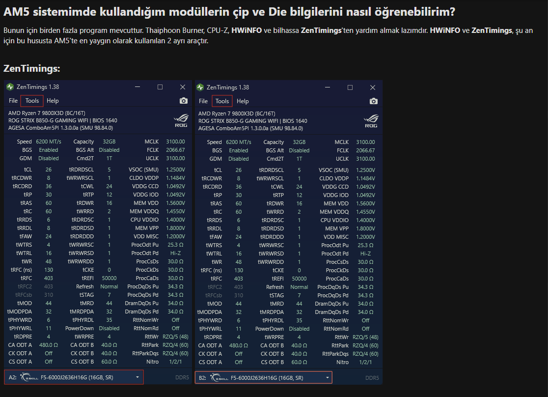Screen dimensions: 548x397
Task: Click ProcOdt Pd Hi-Z value in left window
Action: [x=175, y=253]
